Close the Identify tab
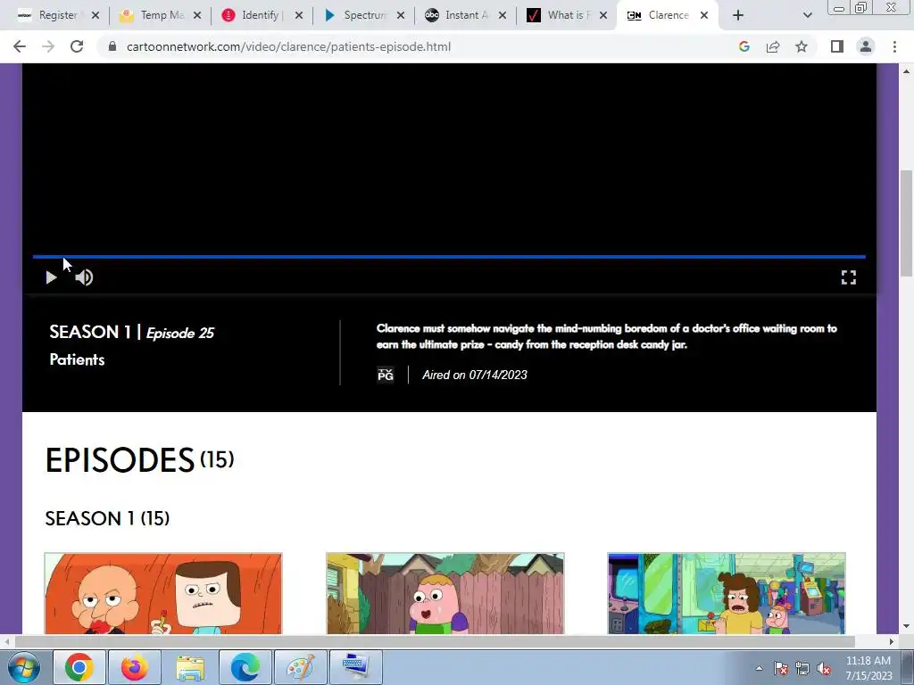The image size is (914, 685). [299, 16]
